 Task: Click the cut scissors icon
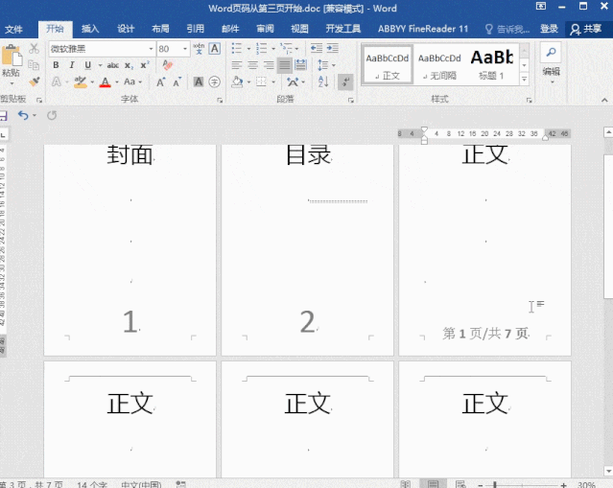click(x=35, y=48)
